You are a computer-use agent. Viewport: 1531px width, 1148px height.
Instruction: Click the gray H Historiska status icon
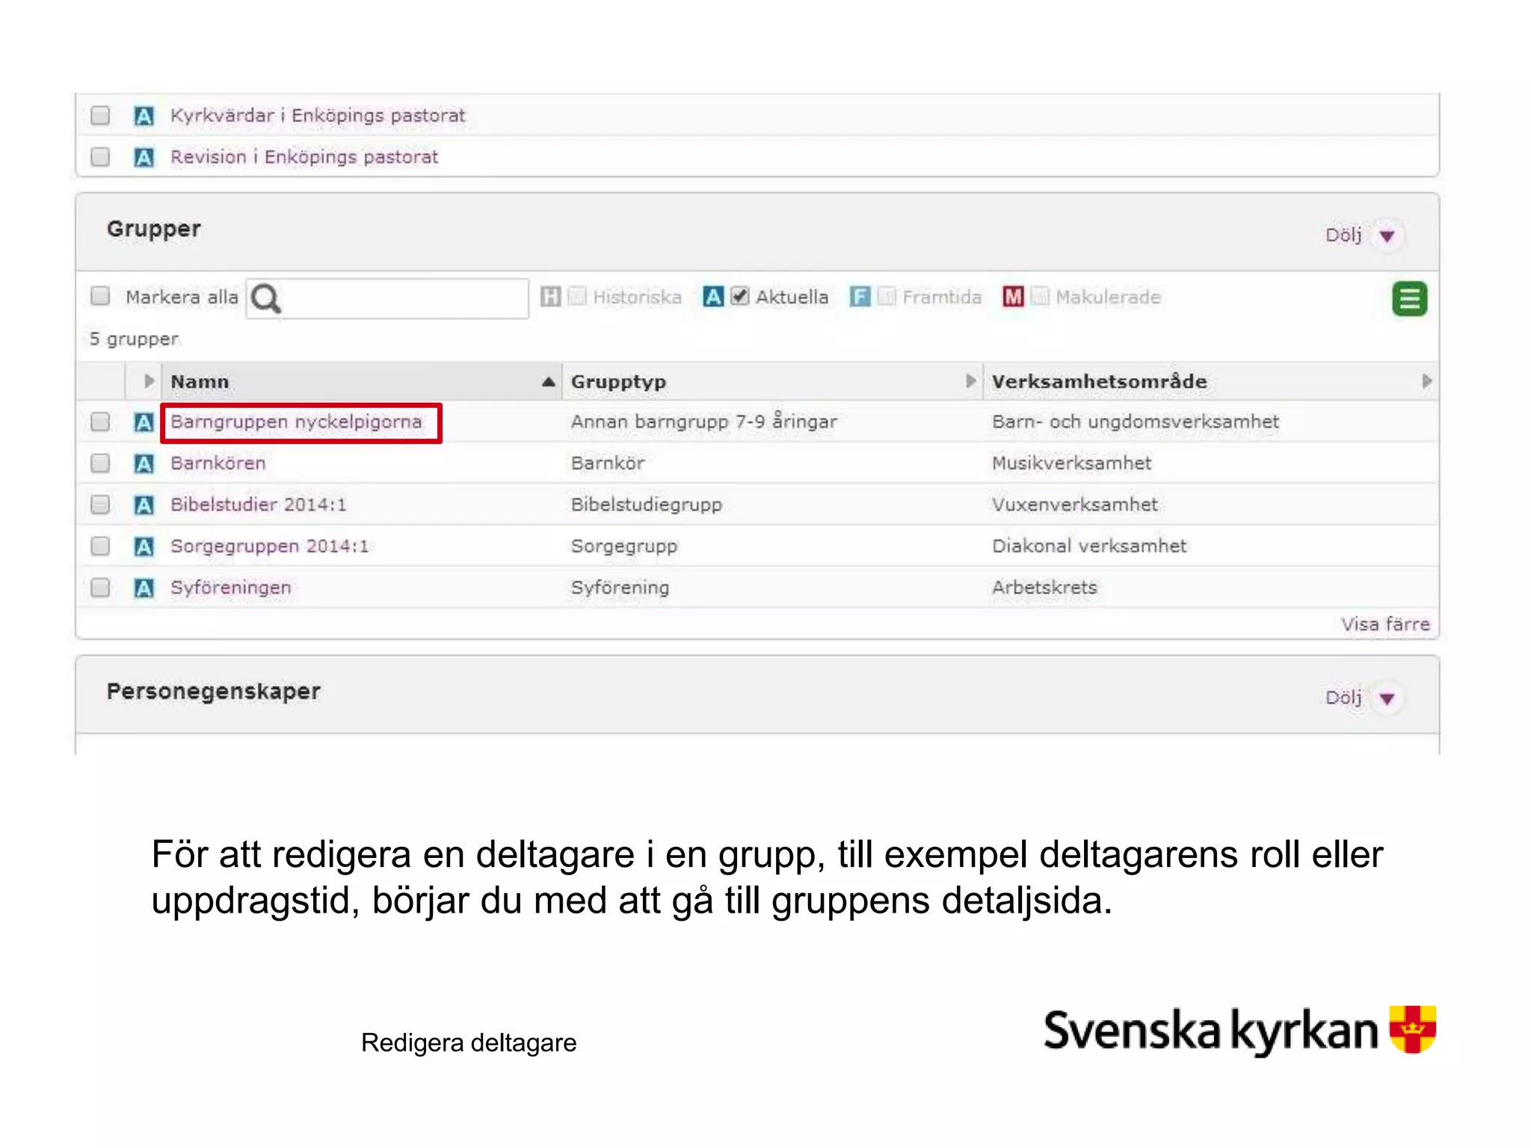pos(550,297)
